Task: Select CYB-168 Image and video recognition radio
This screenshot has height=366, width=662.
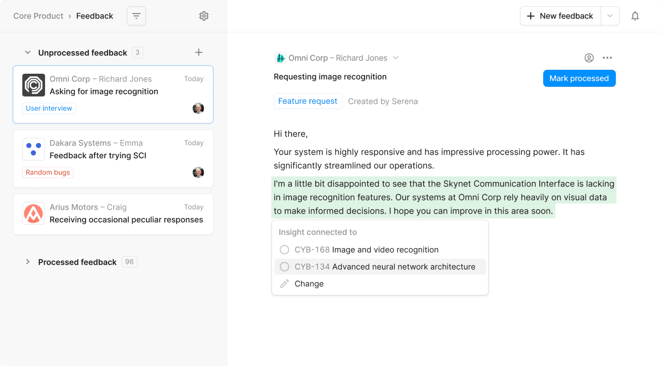Action: point(284,250)
